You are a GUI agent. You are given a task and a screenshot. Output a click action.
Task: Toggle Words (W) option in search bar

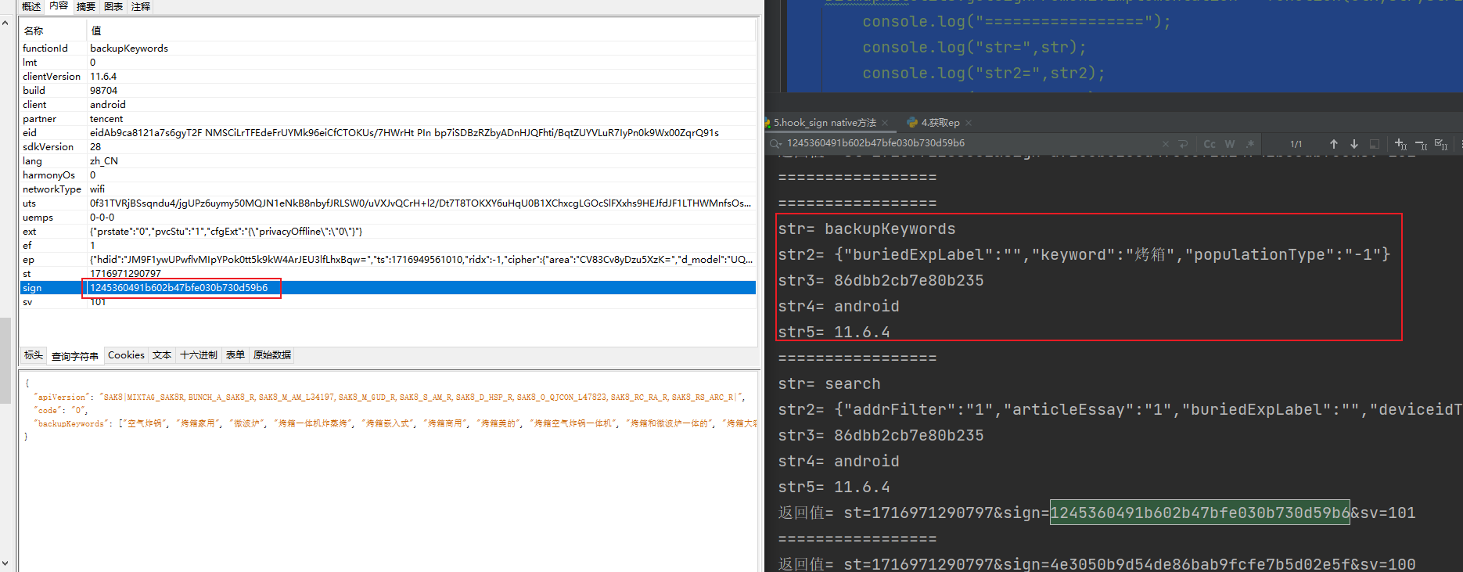pos(1230,144)
